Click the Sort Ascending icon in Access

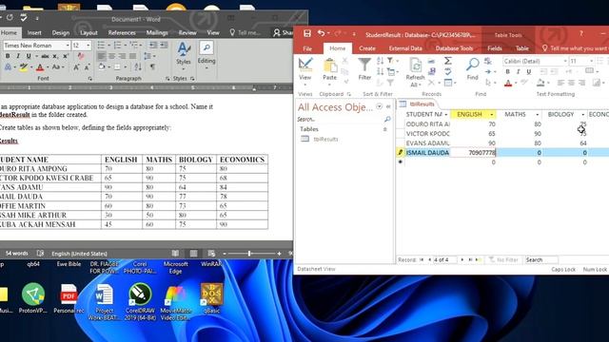click(380, 61)
